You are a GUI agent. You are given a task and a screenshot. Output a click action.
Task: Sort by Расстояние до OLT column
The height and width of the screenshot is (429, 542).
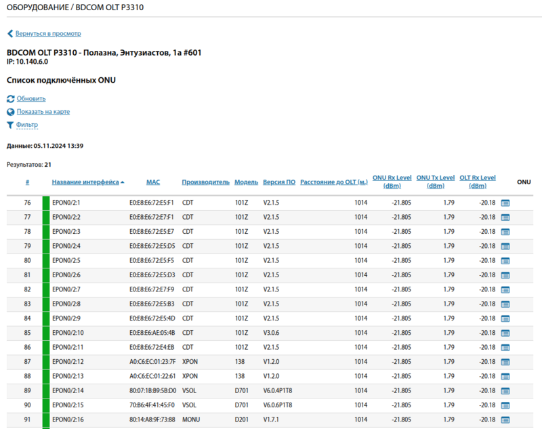333,182
